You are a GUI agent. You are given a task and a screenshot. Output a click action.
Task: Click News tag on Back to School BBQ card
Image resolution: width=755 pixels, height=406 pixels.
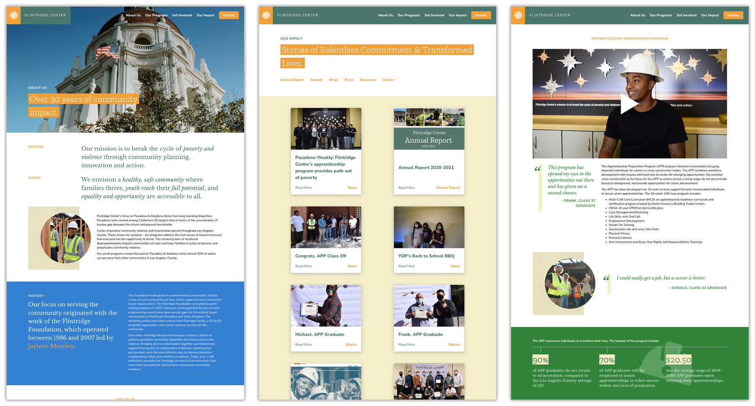pos(455,266)
